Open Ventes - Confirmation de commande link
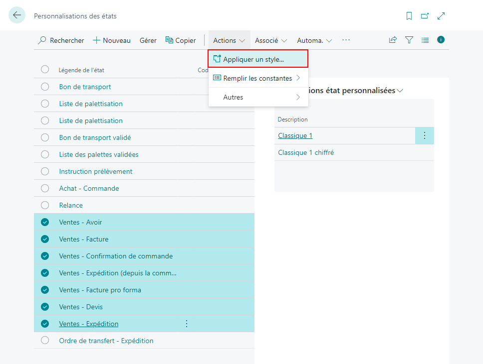This screenshot has height=364, width=483. tap(116, 256)
